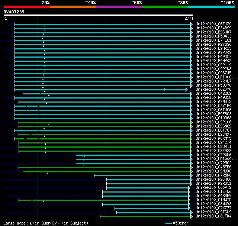Click the ~60% legend label text
The image size is (238, 226).
[136, 3]
